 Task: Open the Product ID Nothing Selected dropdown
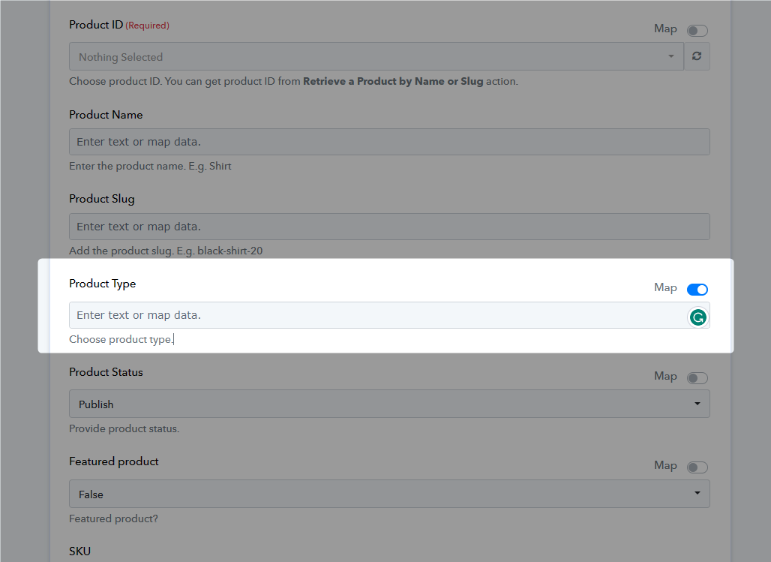pyautogui.click(x=376, y=56)
